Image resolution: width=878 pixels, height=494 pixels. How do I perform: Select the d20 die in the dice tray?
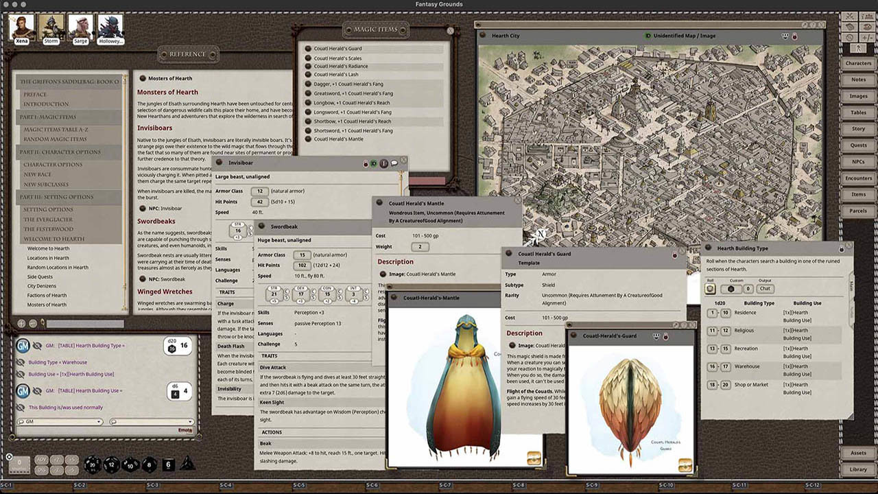pos(92,465)
